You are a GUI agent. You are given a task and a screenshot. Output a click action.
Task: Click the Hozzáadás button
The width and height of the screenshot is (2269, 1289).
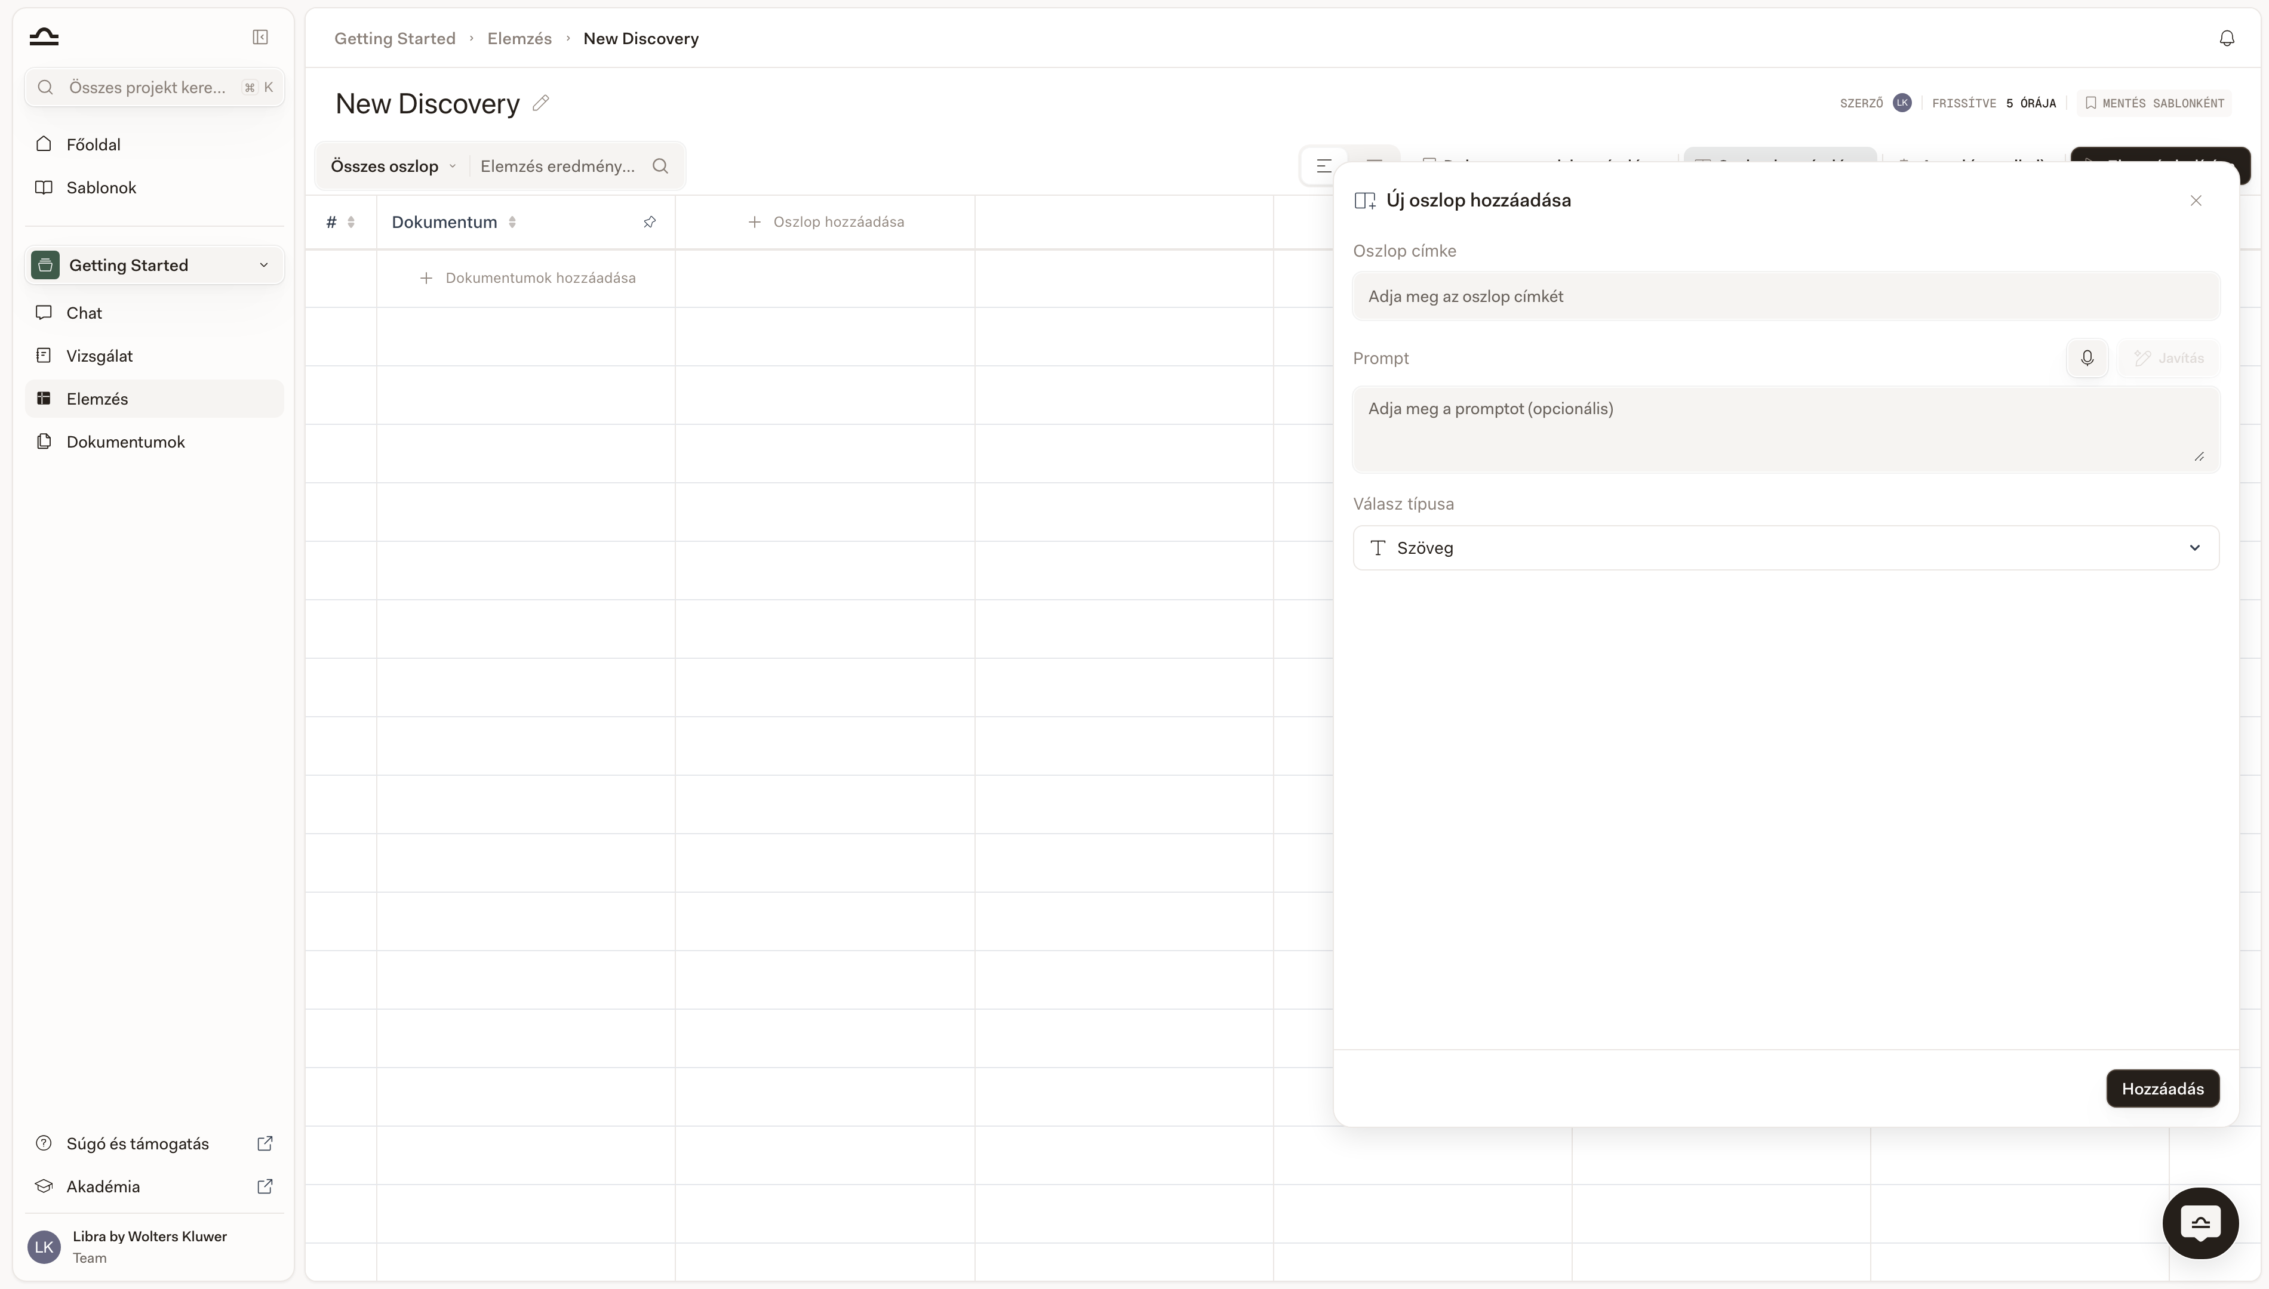click(2162, 1089)
